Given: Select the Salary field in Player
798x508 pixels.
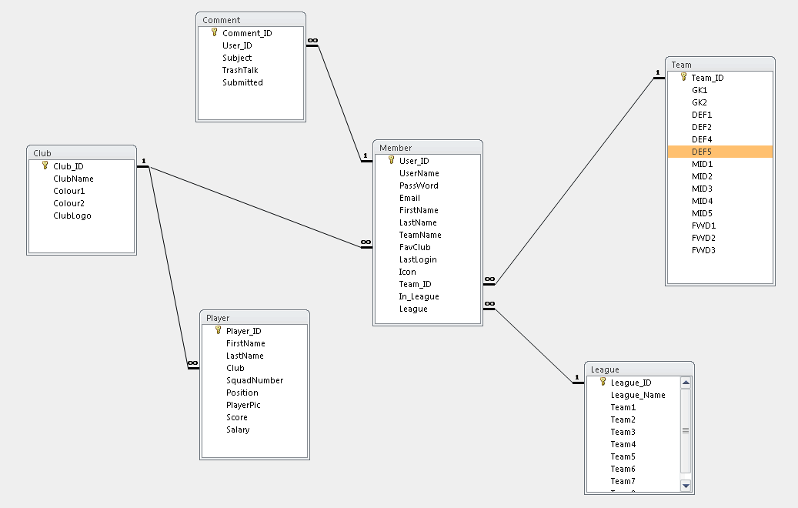Looking at the screenshot, I should [239, 429].
